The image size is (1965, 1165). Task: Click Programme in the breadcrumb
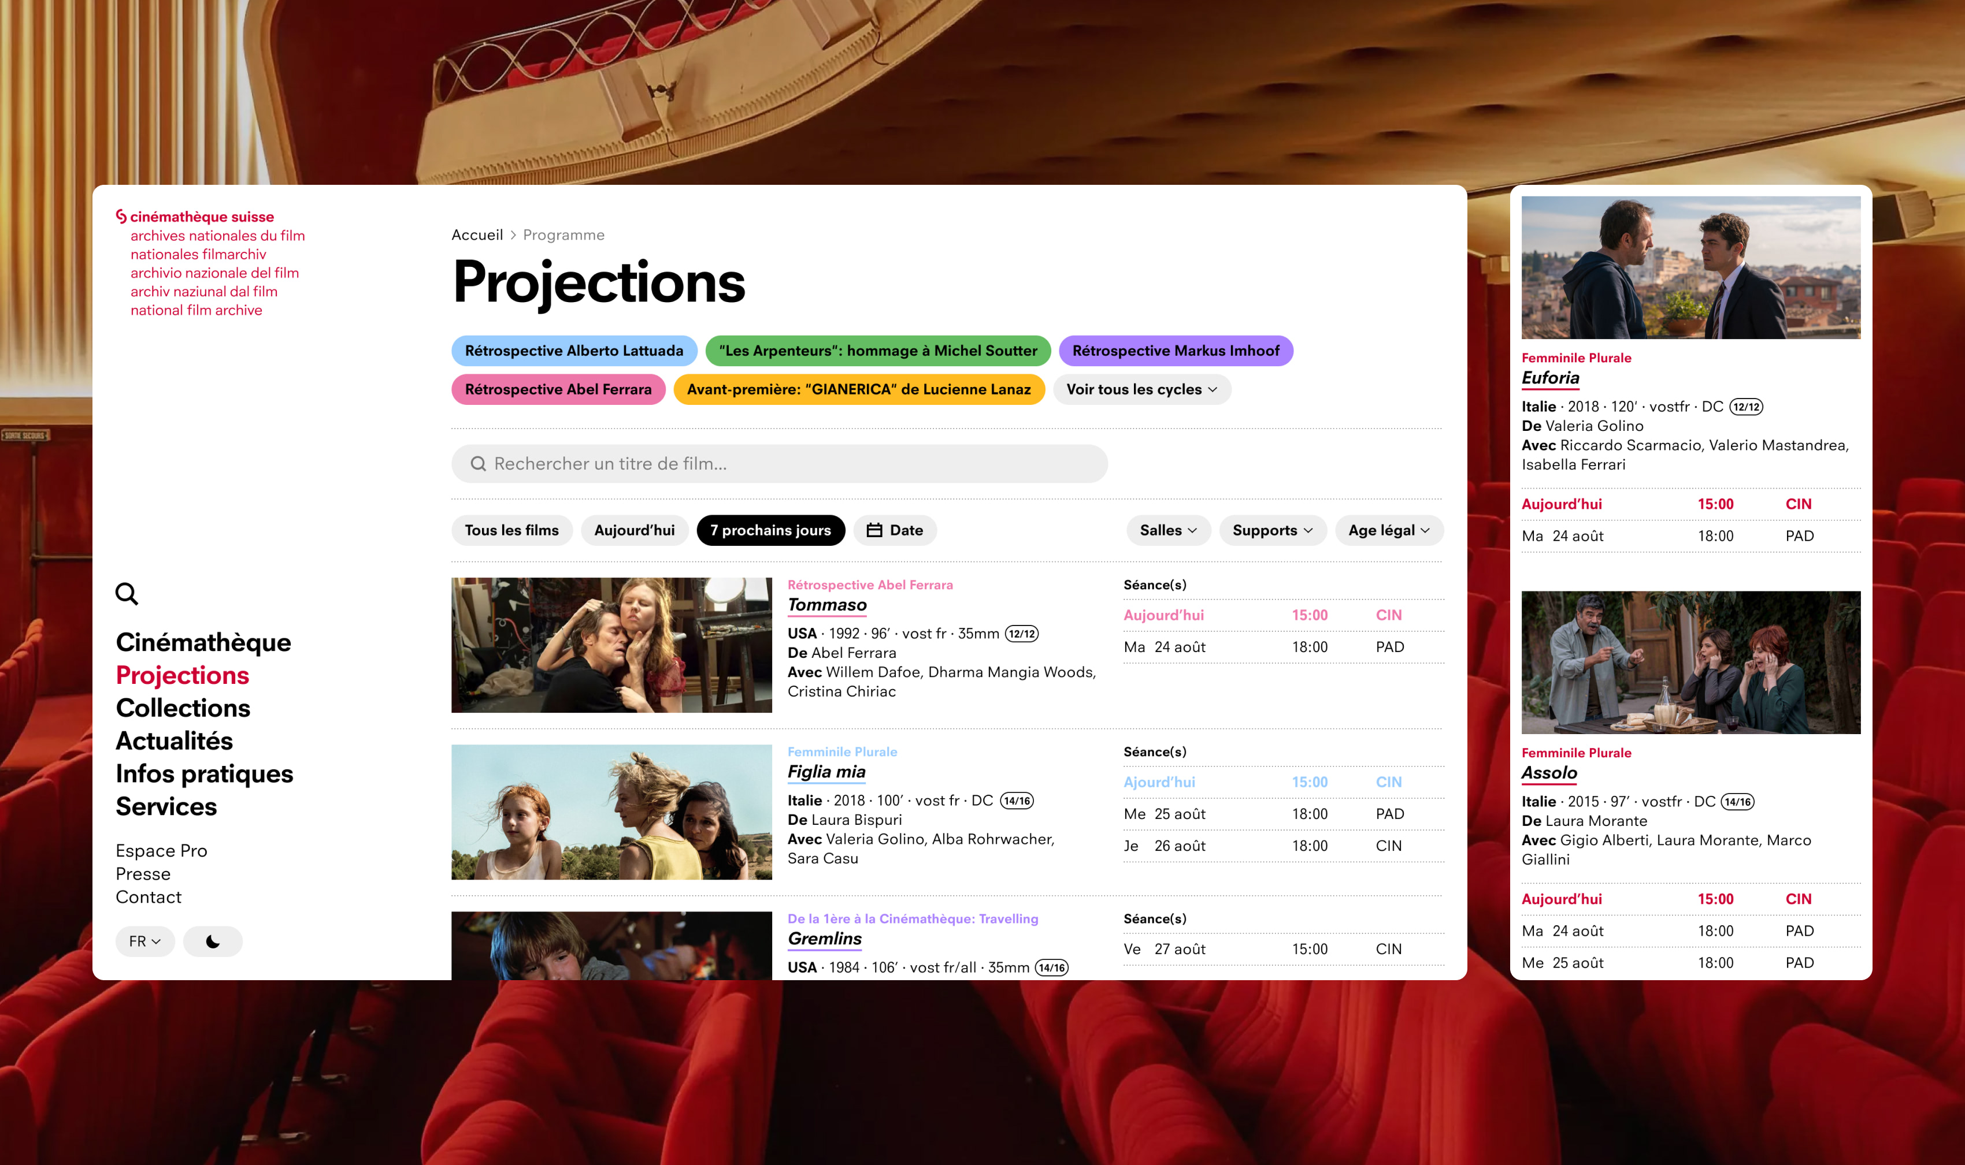click(x=563, y=235)
